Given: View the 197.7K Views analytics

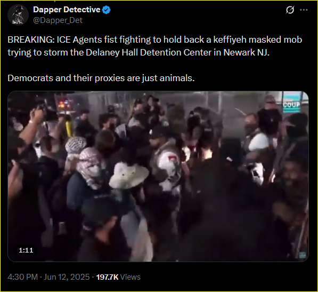Looking at the screenshot, I should [x=118, y=277].
